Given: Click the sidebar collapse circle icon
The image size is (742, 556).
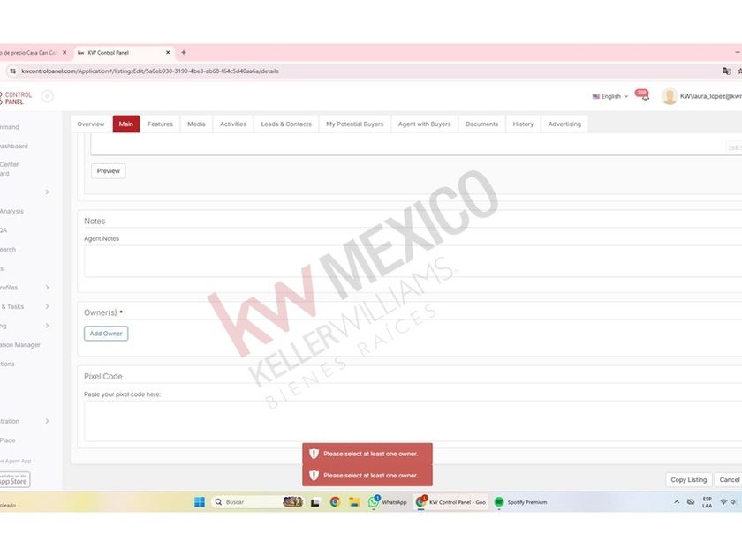Looking at the screenshot, I should click(x=48, y=96).
